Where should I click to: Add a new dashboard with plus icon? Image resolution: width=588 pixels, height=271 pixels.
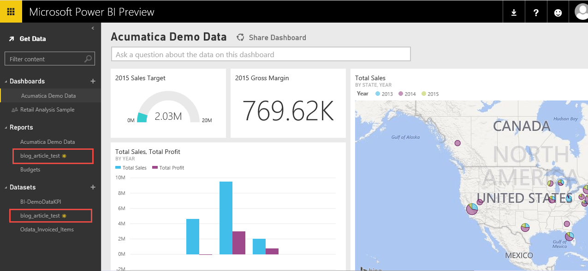pyautogui.click(x=93, y=81)
